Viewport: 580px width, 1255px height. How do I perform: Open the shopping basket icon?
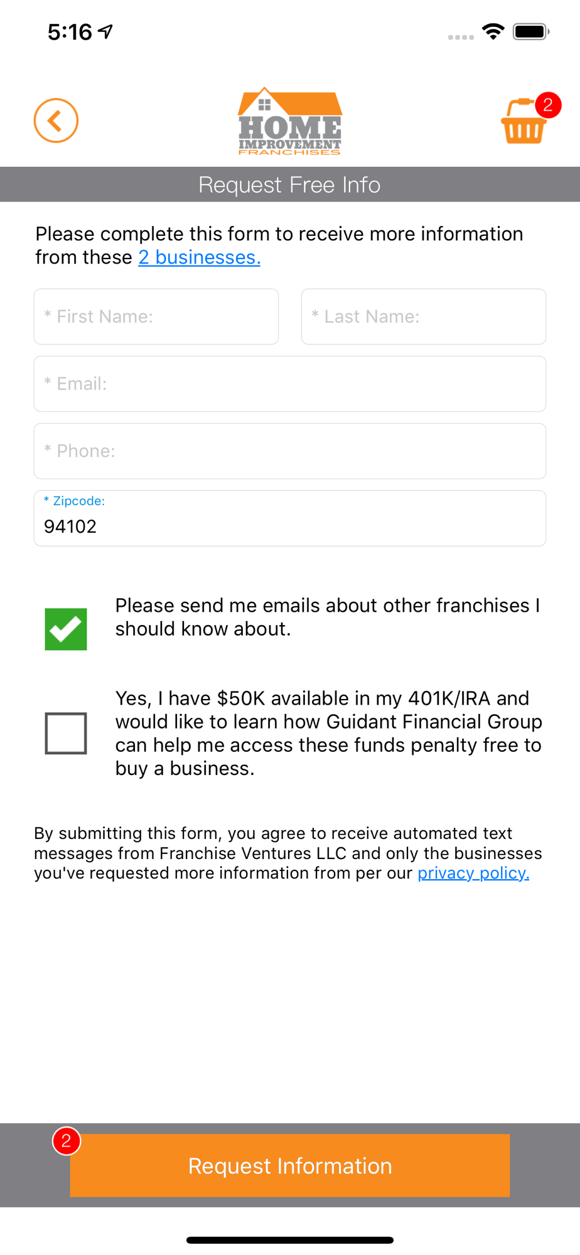click(522, 124)
